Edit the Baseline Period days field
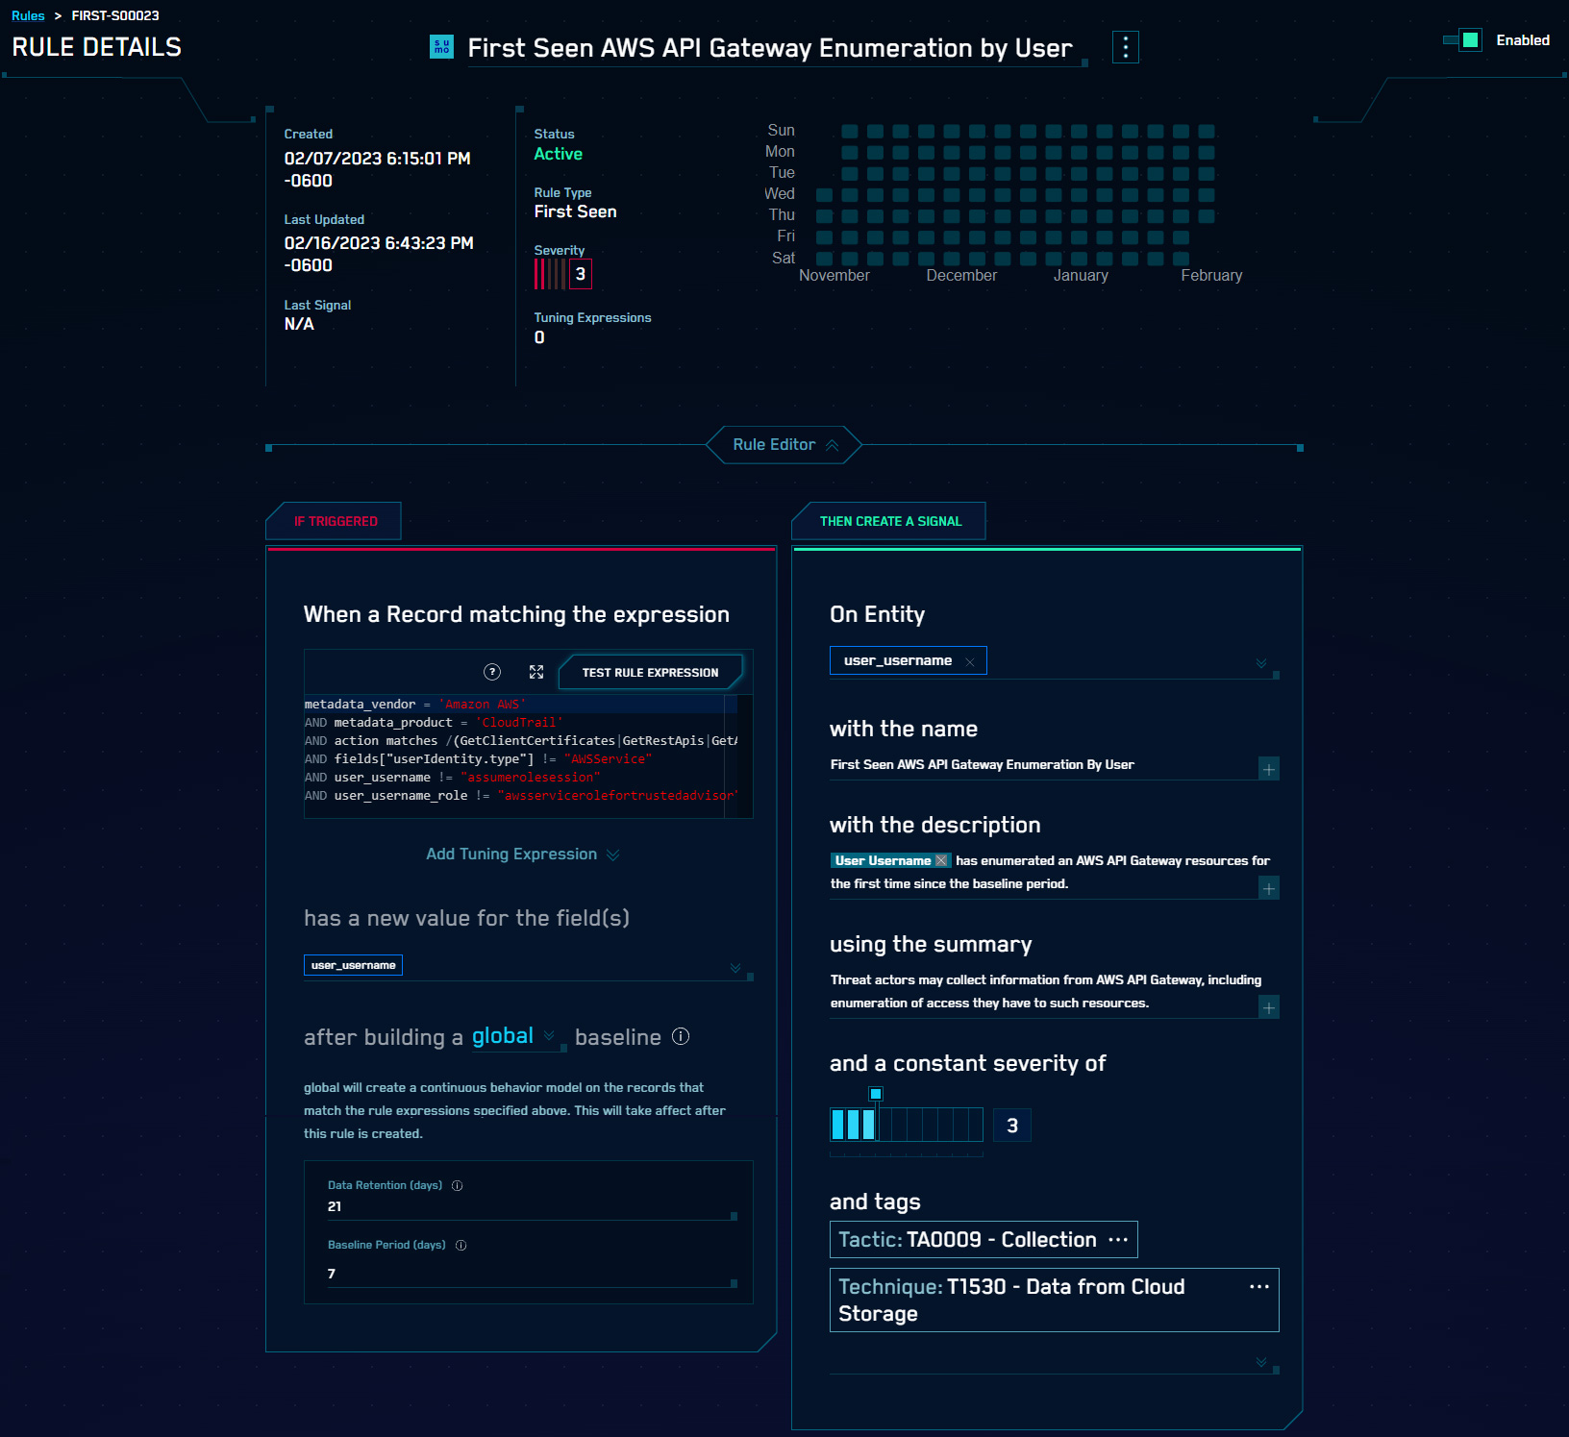The width and height of the screenshot is (1569, 1437). [532, 1274]
